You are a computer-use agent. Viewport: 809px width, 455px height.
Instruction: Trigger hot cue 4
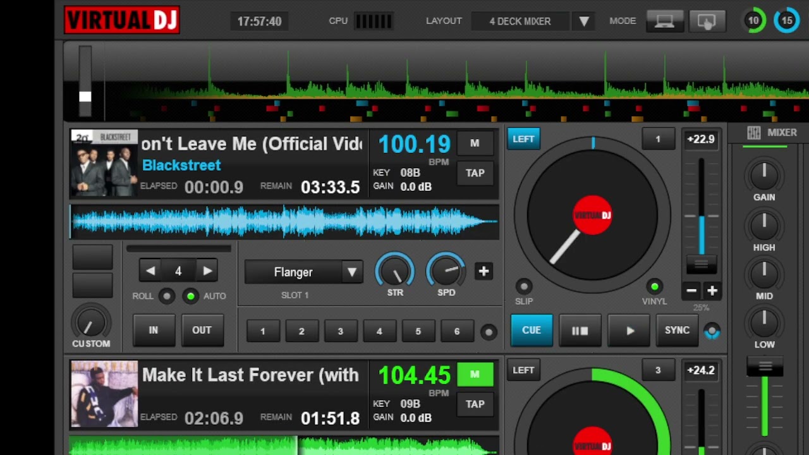(379, 331)
